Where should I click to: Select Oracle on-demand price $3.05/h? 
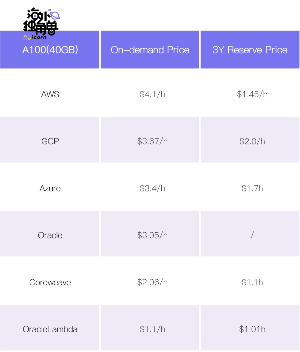(x=152, y=235)
